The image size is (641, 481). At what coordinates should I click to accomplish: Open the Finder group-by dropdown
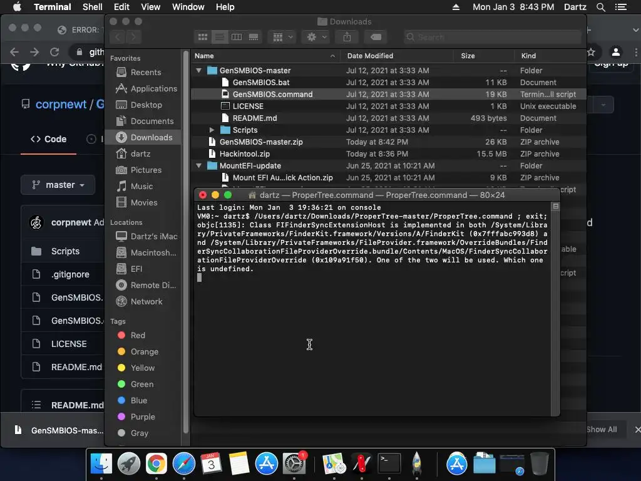282,37
